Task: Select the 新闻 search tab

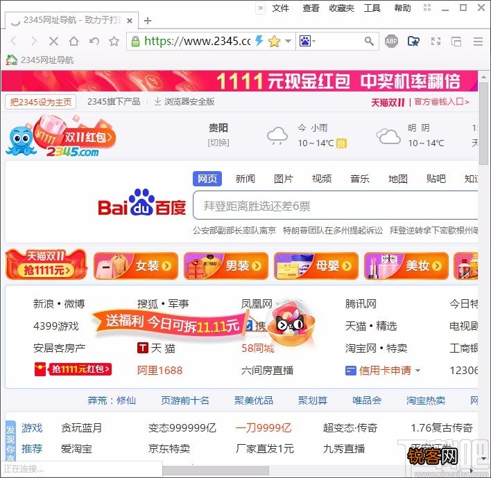Action: pos(245,179)
